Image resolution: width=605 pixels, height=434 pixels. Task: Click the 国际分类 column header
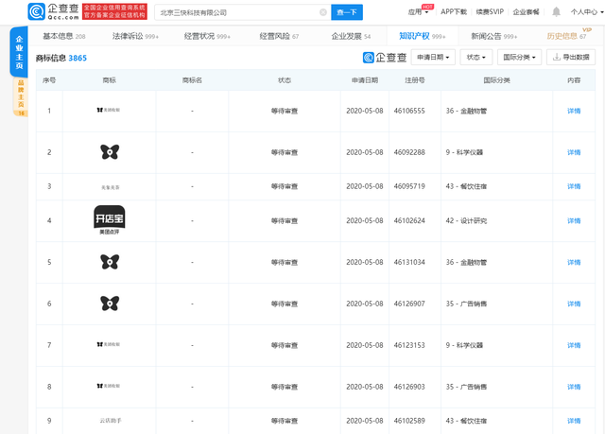(x=496, y=80)
